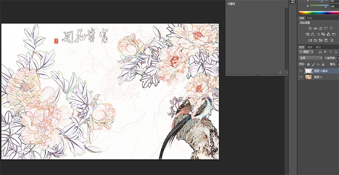Lock all with padlock icon

[x=323, y=64]
